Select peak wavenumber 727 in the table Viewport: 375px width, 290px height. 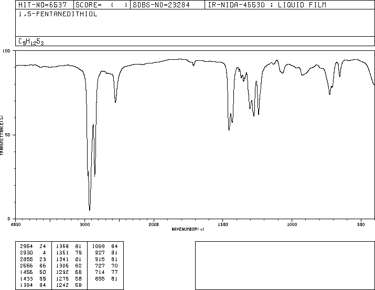[x=100, y=265]
